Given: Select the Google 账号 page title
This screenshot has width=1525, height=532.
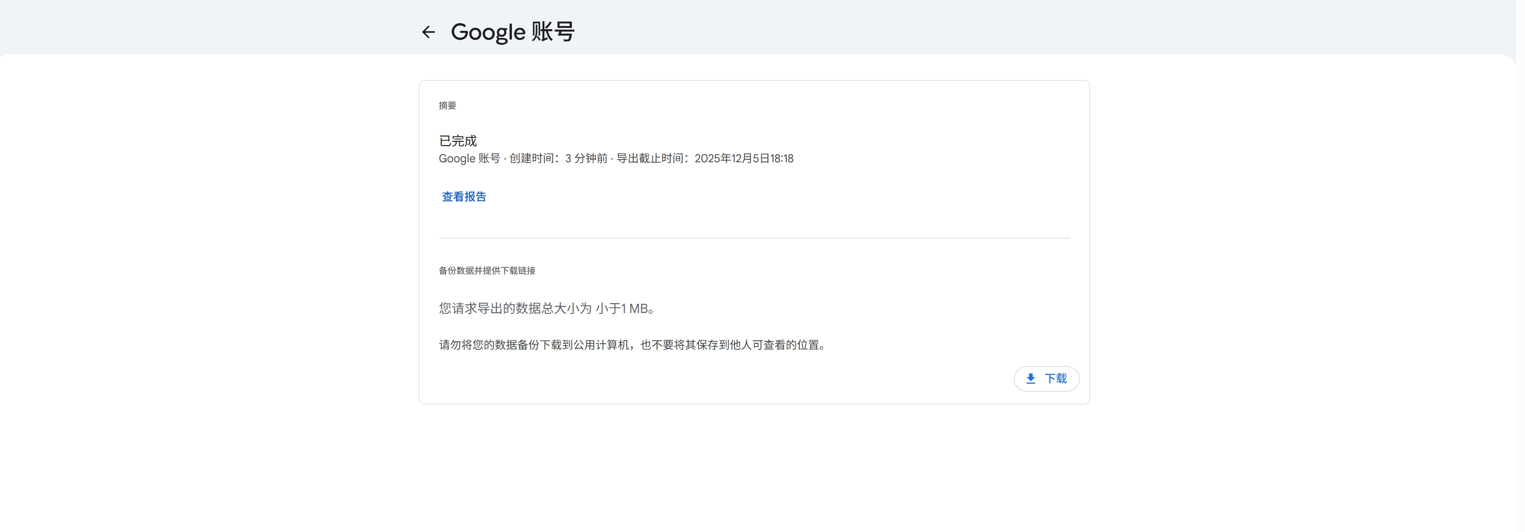Looking at the screenshot, I should pos(513,32).
